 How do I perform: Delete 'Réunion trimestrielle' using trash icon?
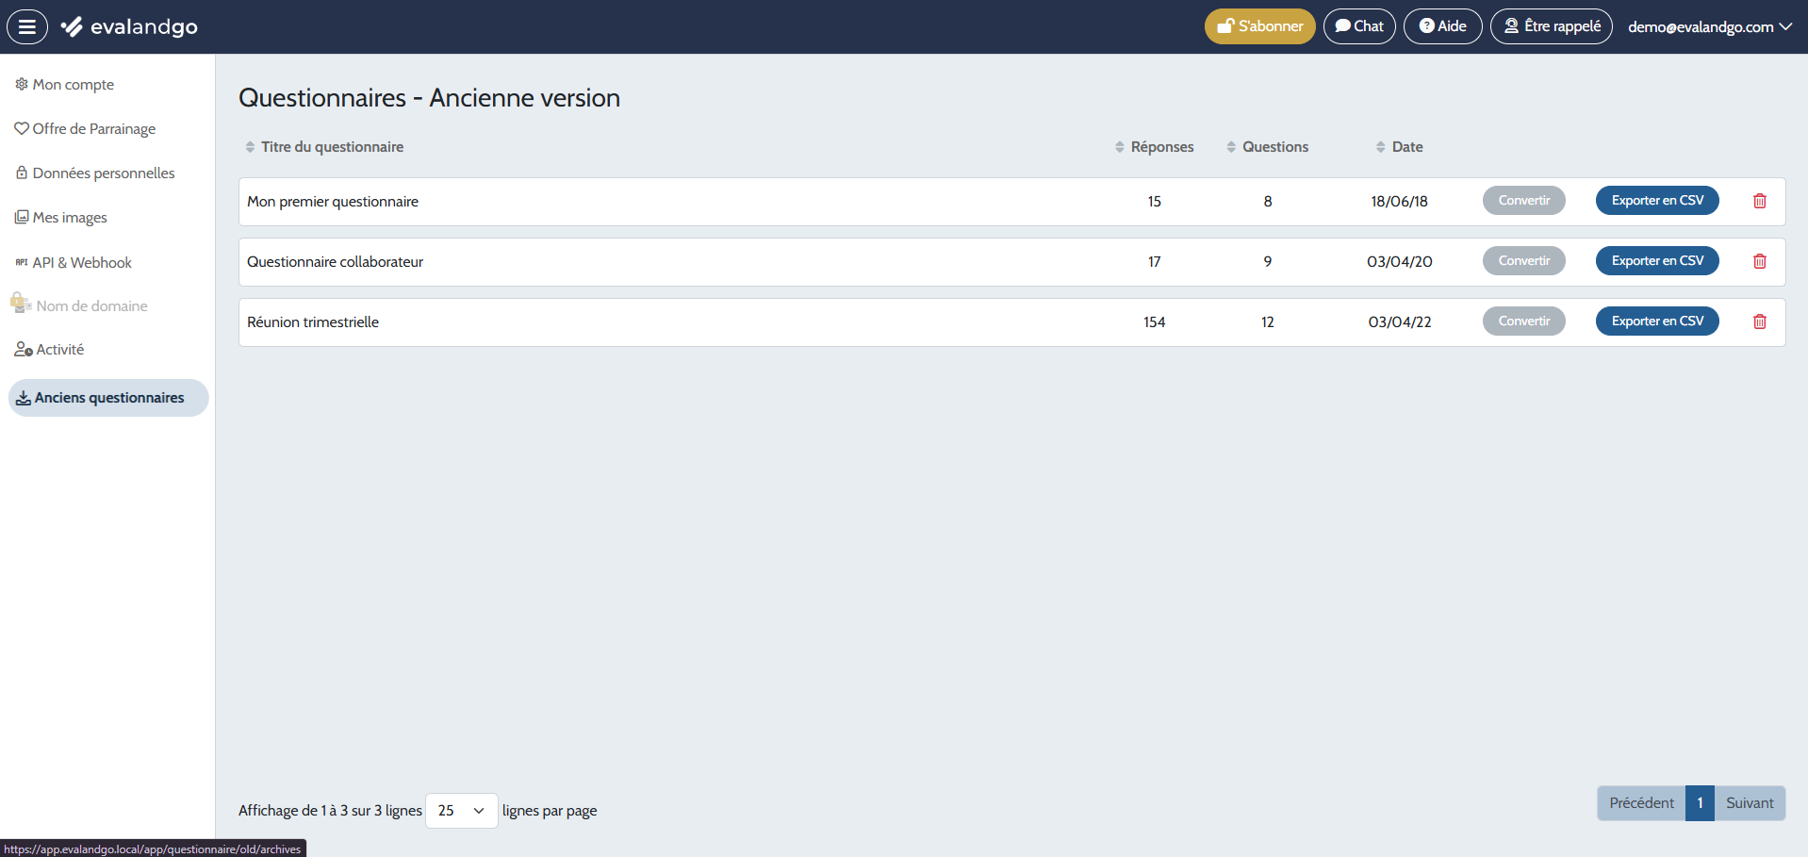click(x=1759, y=321)
